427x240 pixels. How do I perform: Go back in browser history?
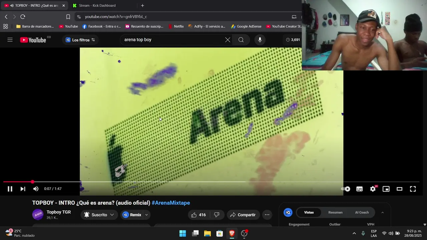(x=6, y=17)
